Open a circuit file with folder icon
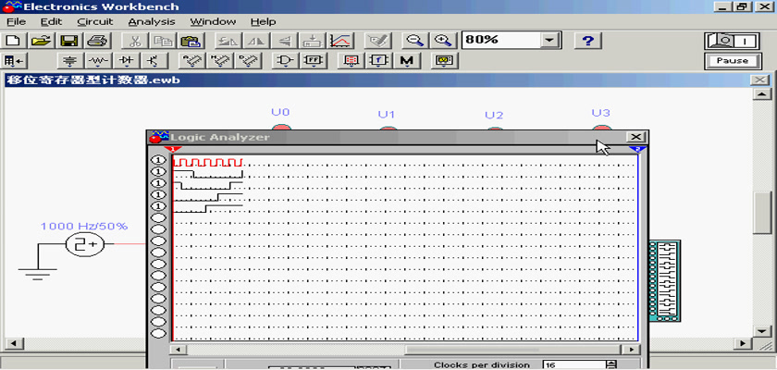This screenshot has width=777, height=370. click(41, 41)
